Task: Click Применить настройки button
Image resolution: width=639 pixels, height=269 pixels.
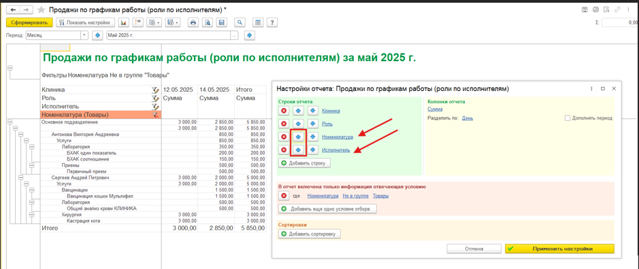Action: pos(559,249)
